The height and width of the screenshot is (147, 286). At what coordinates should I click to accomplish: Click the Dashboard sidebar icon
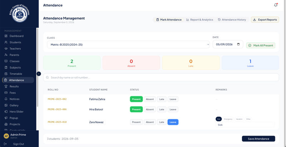(6, 36)
